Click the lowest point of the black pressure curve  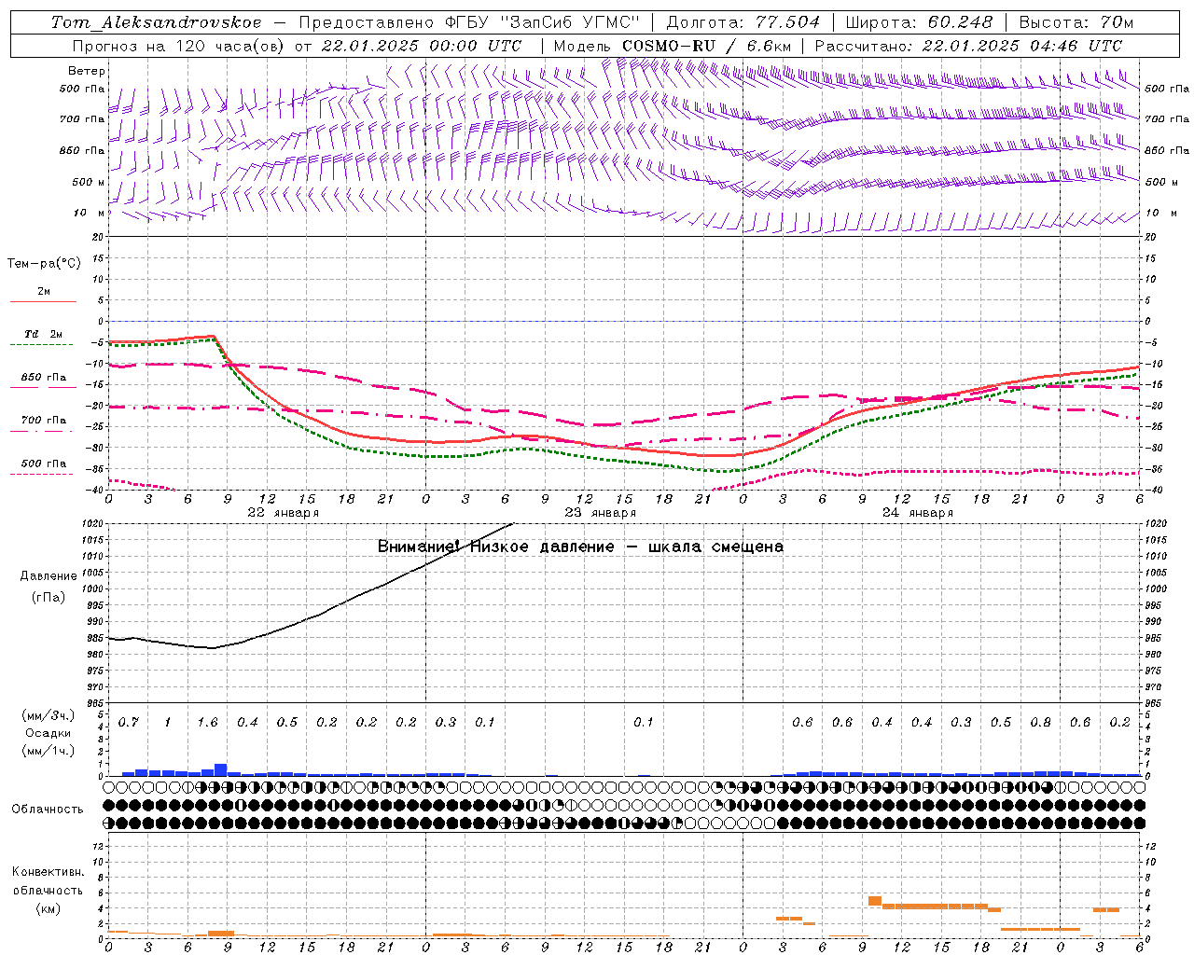coord(213,648)
